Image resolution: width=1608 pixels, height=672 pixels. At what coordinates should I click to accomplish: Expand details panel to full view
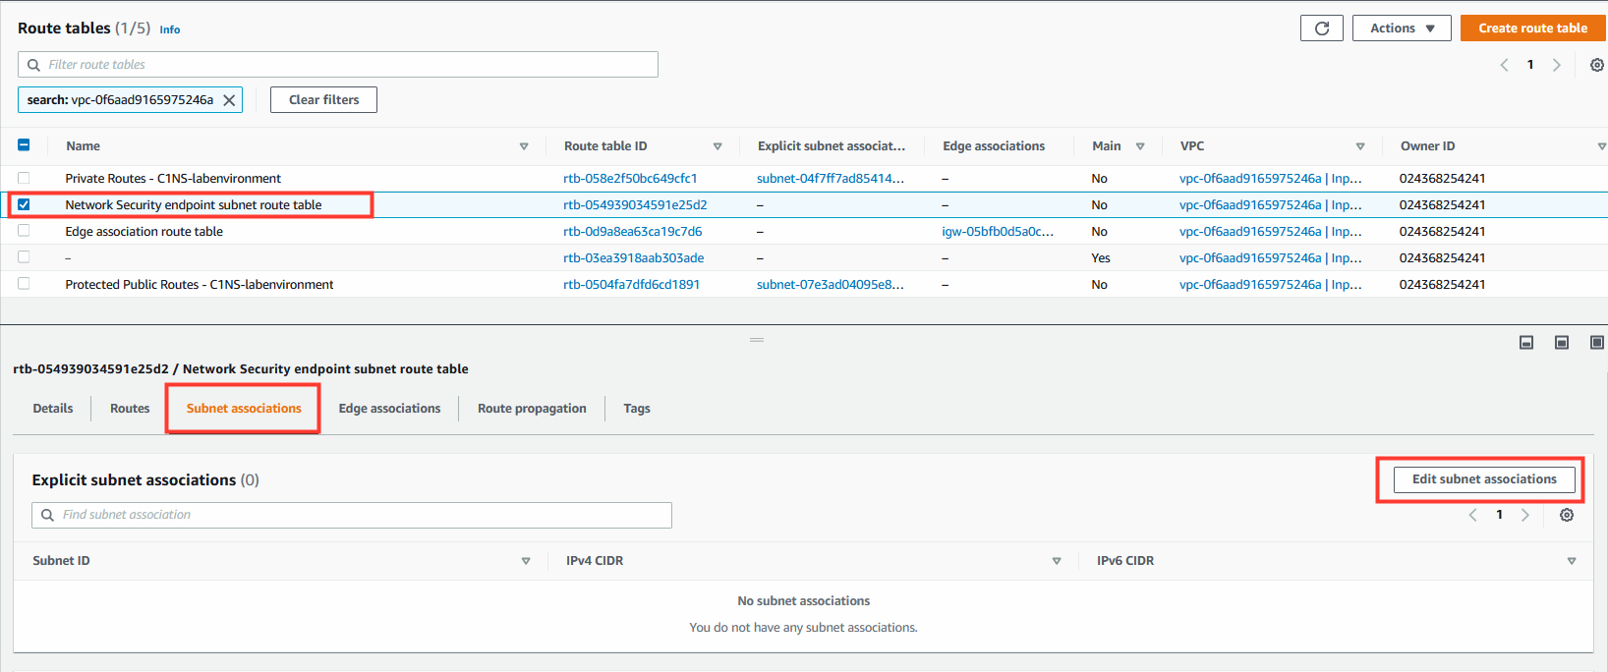[1596, 342]
